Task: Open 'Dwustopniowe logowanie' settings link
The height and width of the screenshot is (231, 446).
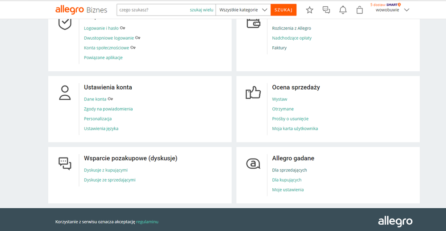Action: point(108,38)
